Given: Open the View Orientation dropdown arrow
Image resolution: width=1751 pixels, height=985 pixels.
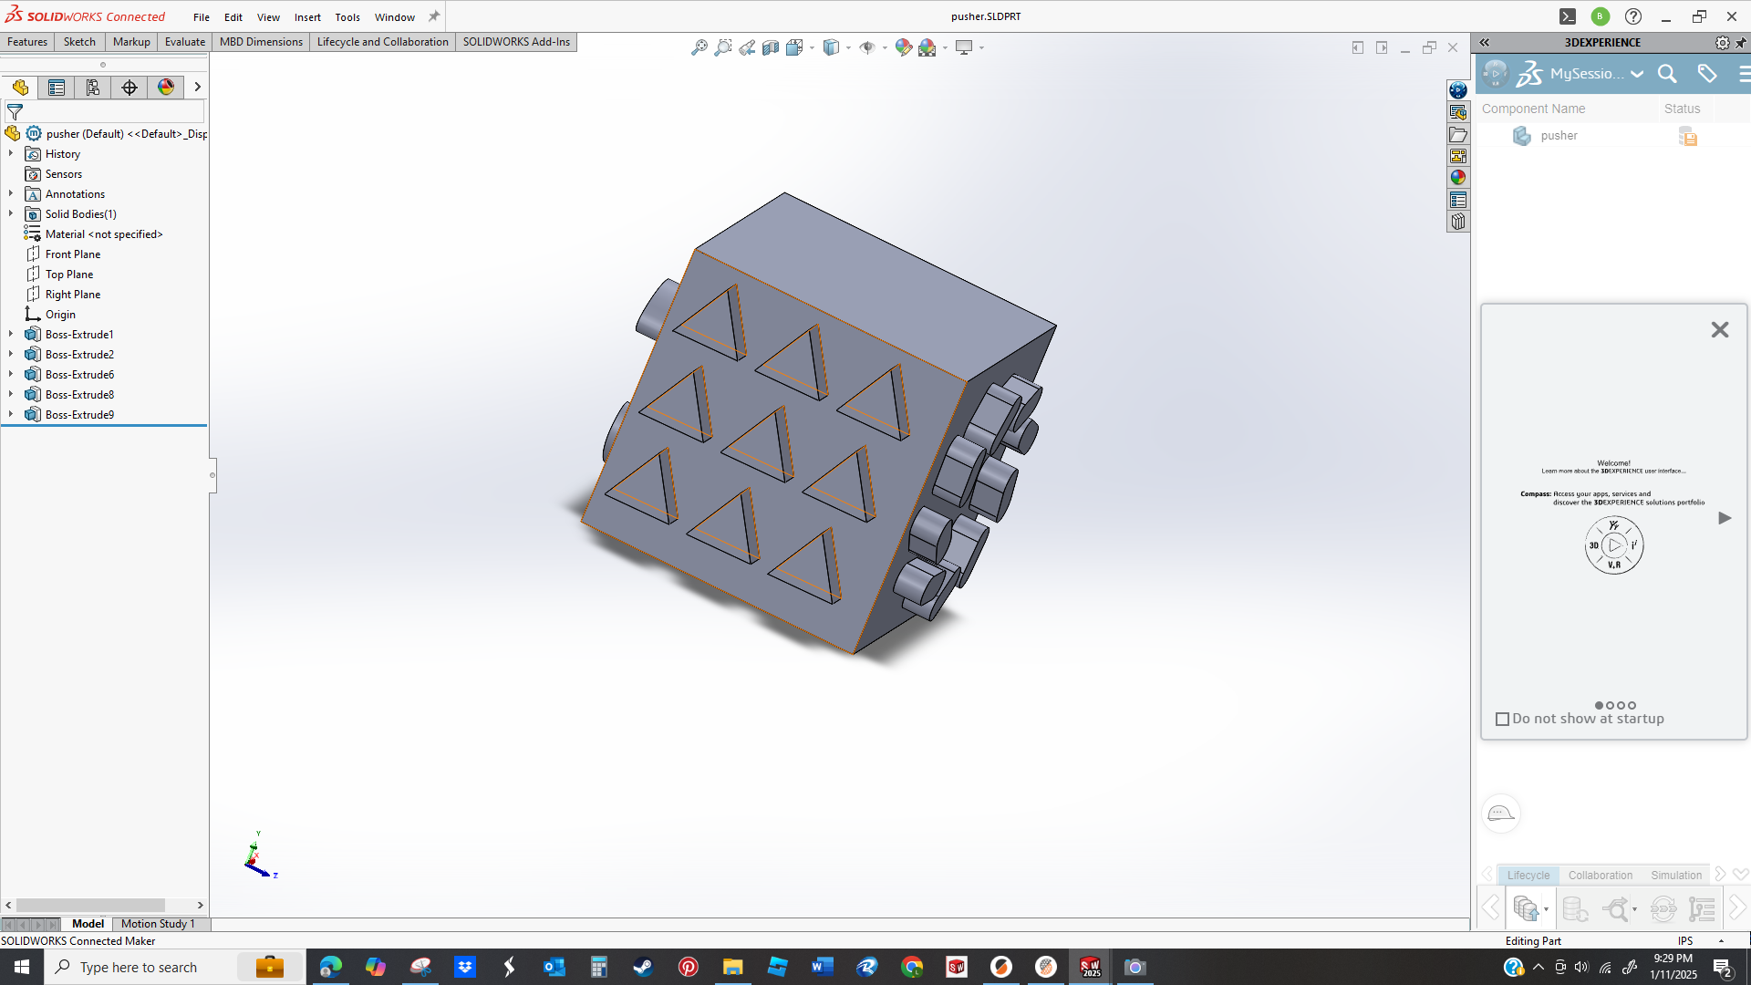Looking at the screenshot, I should click(x=812, y=47).
